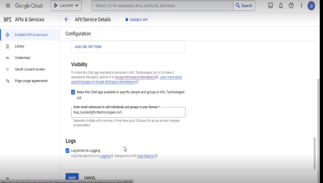This screenshot has width=323, height=183.
Task: Collapse the sidebar with the bottom chevron
Action: point(7,179)
